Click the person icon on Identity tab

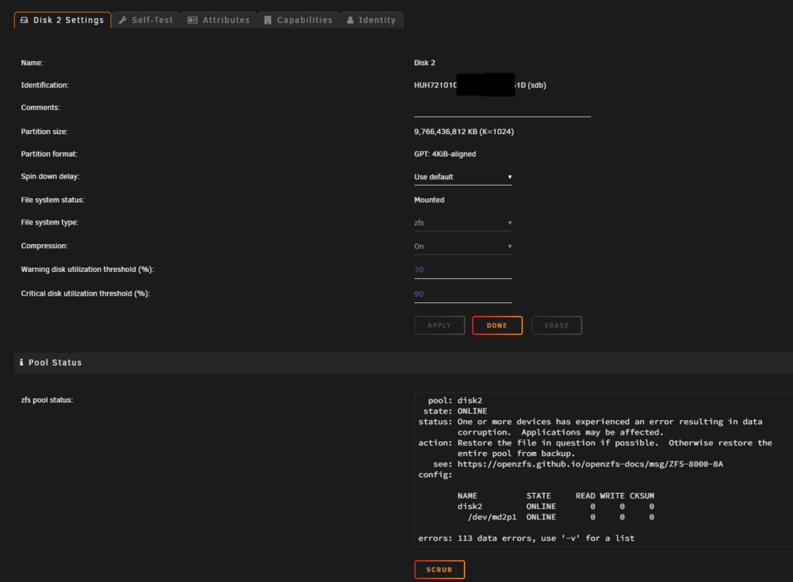point(350,21)
